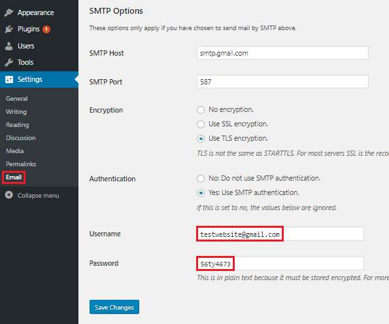
Task: Click the Save Changes button
Action: click(114, 307)
